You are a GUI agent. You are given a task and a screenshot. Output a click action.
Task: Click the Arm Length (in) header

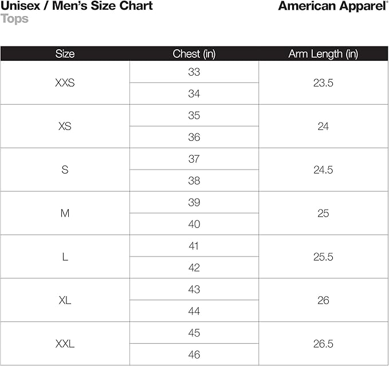[x=323, y=54]
